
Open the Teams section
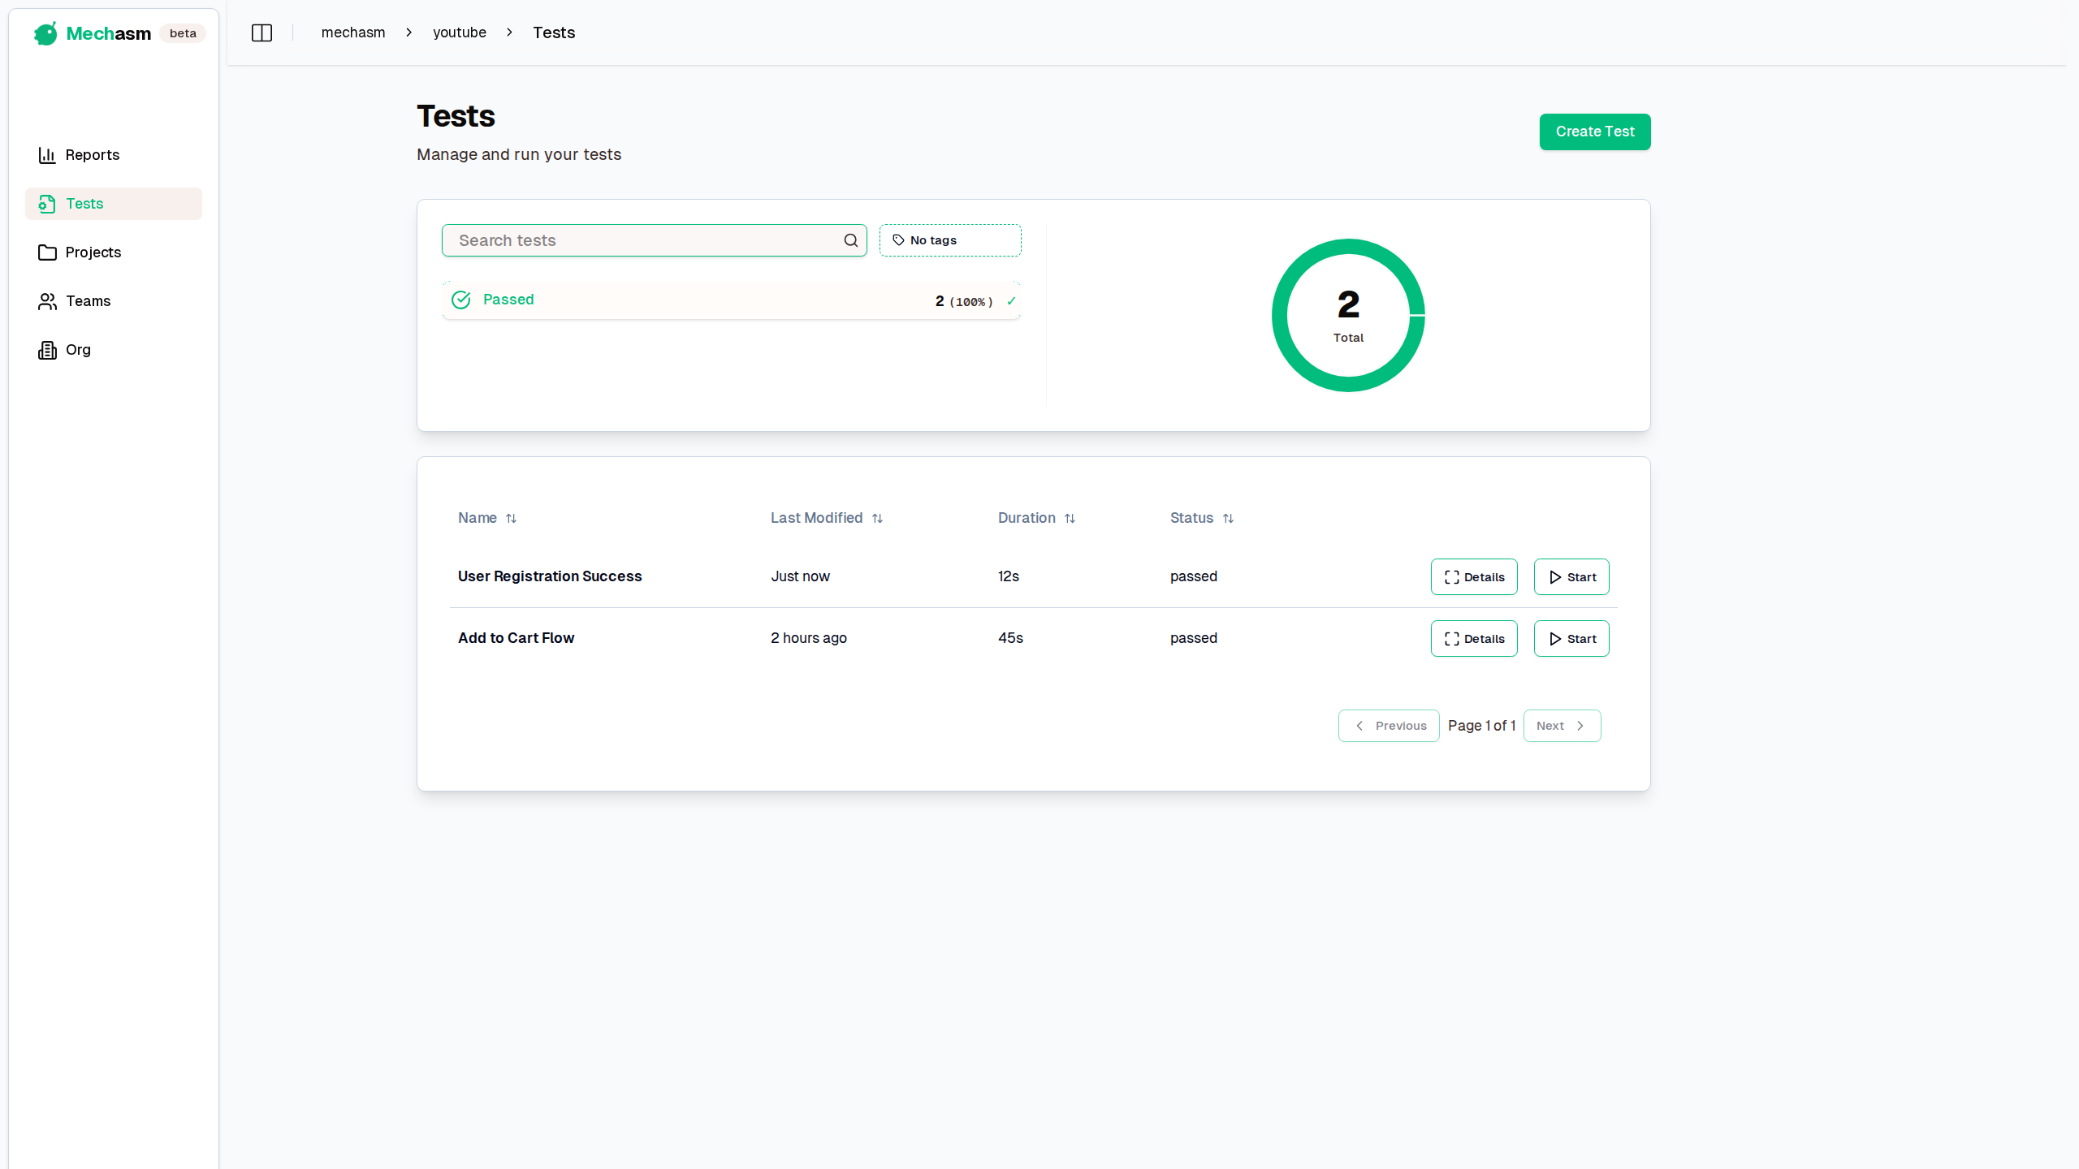click(x=87, y=301)
